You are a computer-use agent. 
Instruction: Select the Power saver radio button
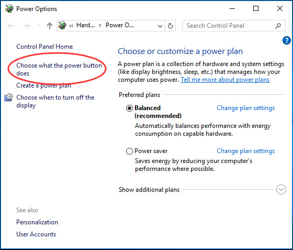tap(129, 151)
